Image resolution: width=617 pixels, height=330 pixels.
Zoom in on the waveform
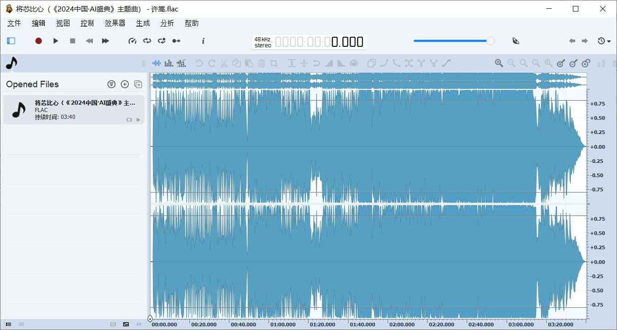[x=499, y=63]
